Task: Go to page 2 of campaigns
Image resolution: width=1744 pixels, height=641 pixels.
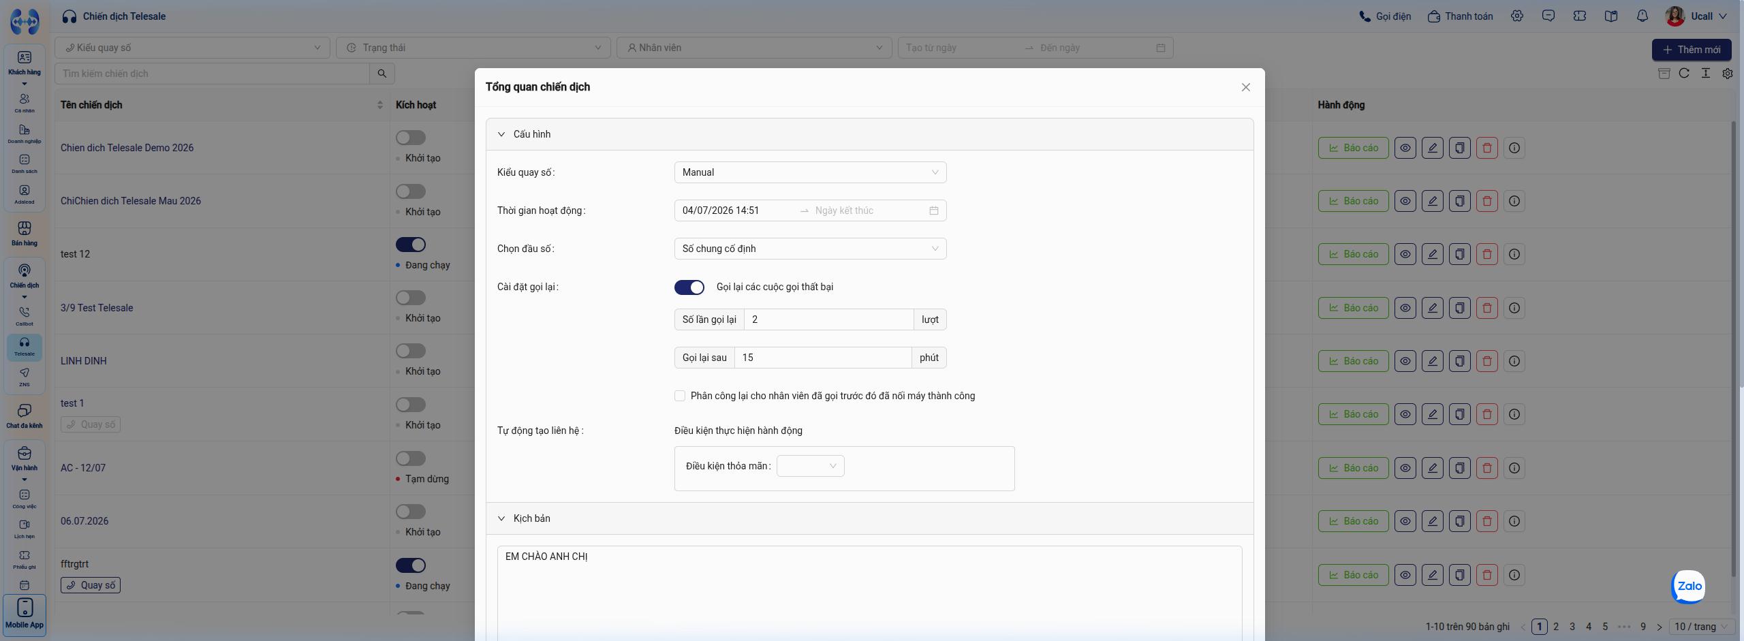Action: pyautogui.click(x=1556, y=627)
